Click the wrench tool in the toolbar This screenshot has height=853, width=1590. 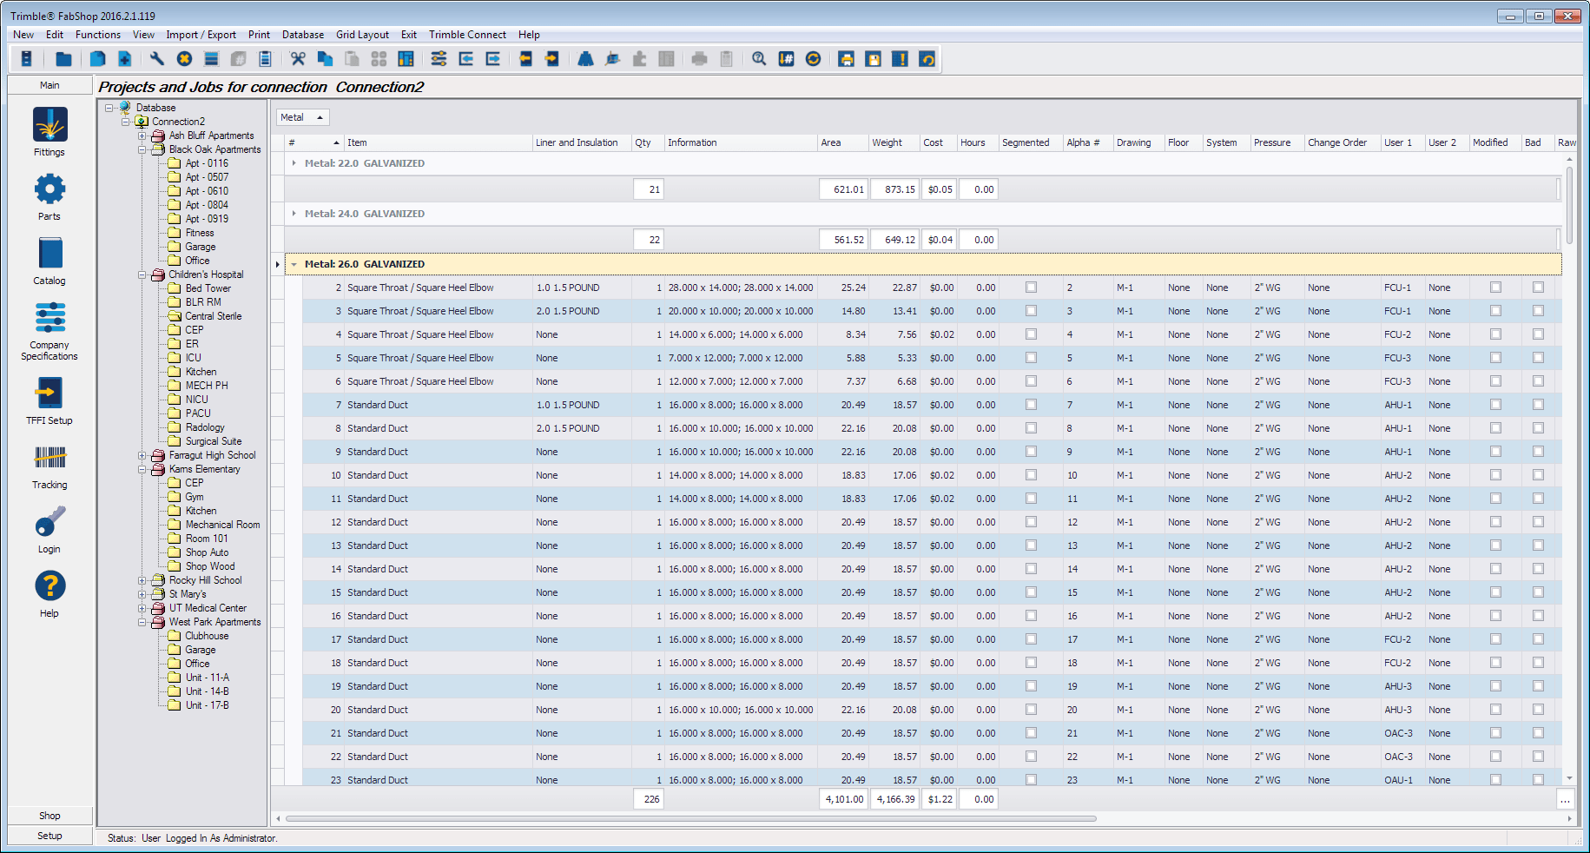(157, 59)
